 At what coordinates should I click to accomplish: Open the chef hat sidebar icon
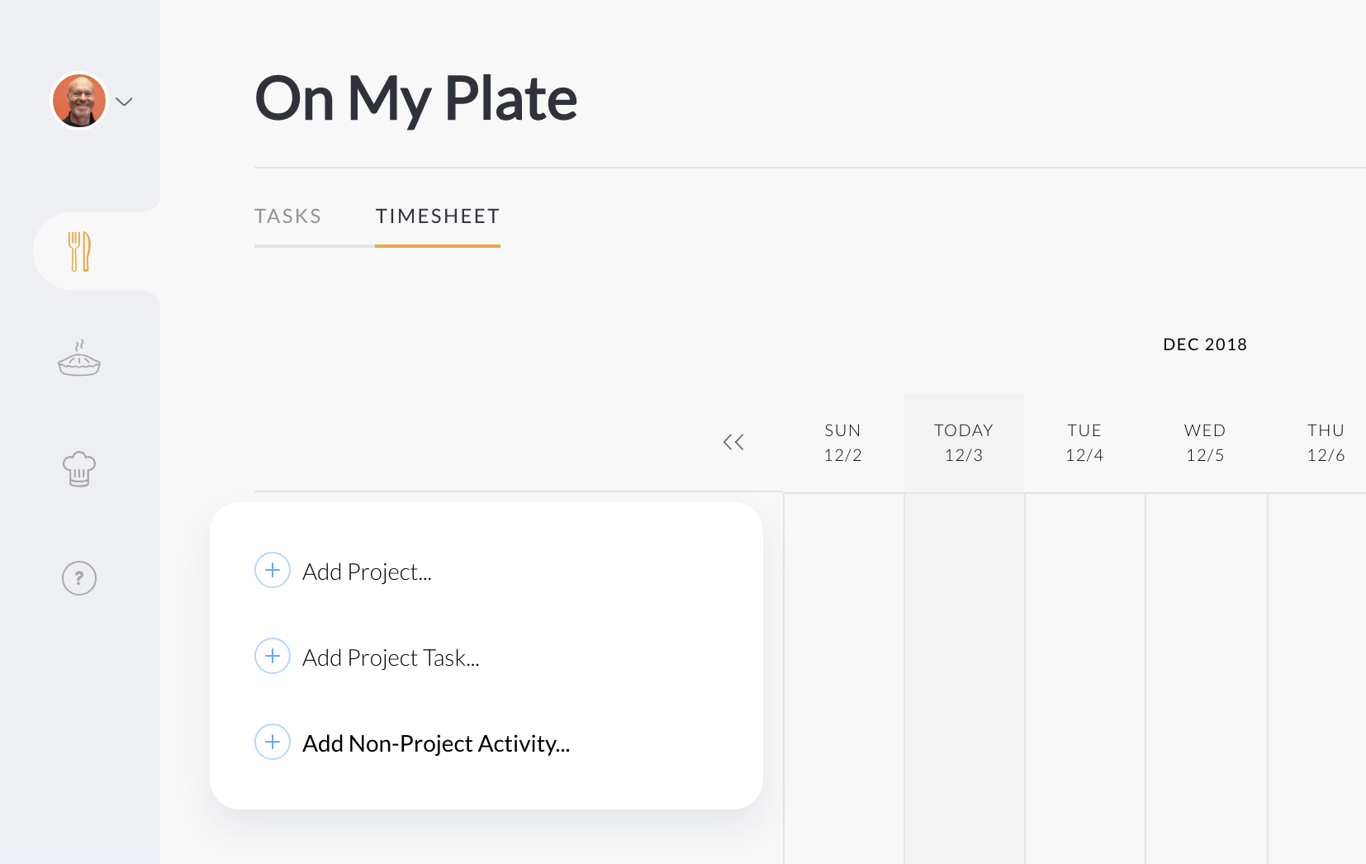[x=79, y=469]
